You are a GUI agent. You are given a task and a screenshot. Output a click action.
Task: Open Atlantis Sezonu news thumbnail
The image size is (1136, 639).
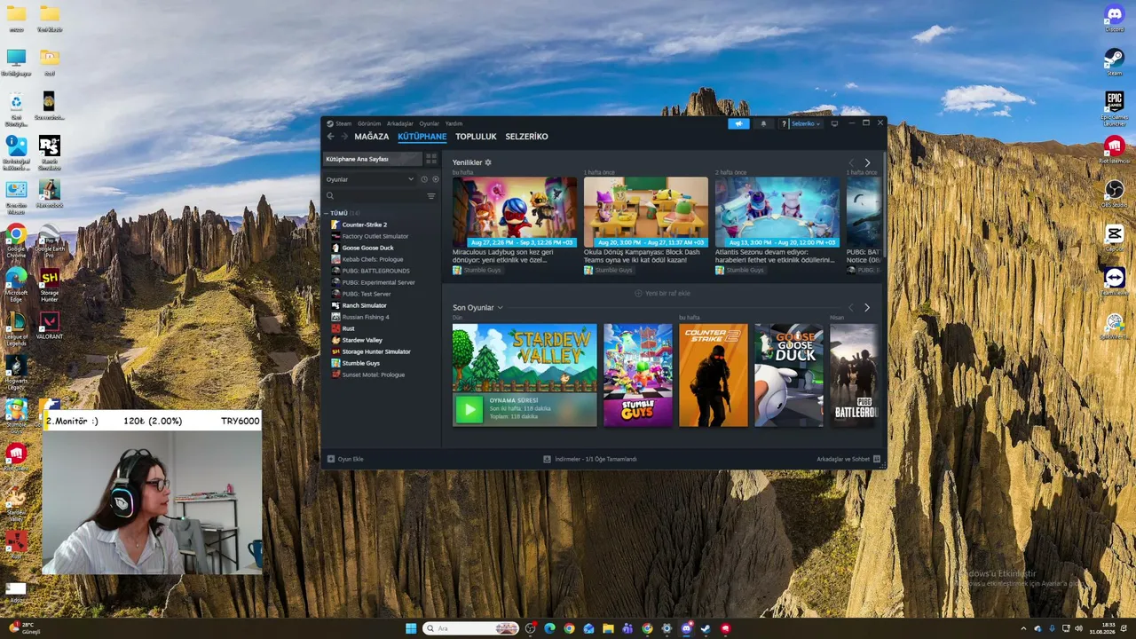(x=777, y=212)
